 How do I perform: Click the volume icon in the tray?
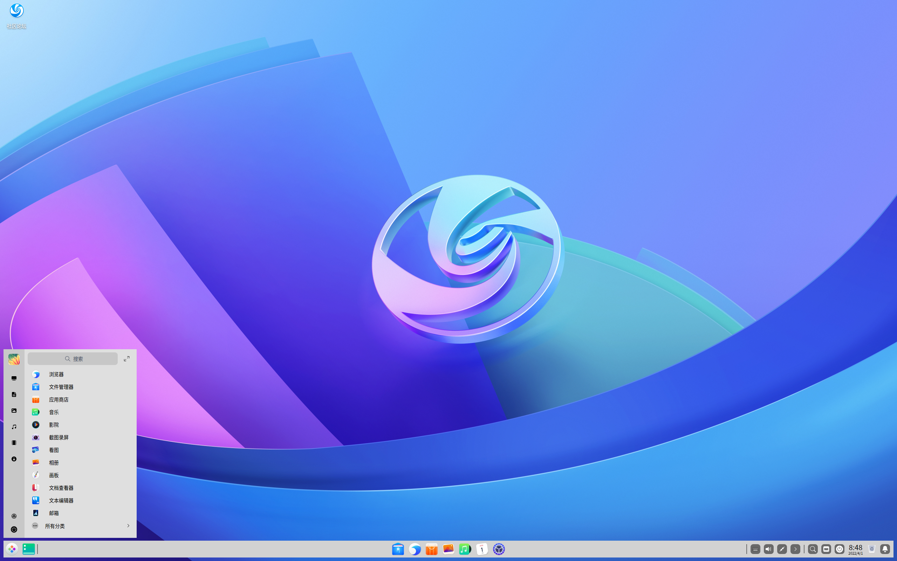click(768, 549)
